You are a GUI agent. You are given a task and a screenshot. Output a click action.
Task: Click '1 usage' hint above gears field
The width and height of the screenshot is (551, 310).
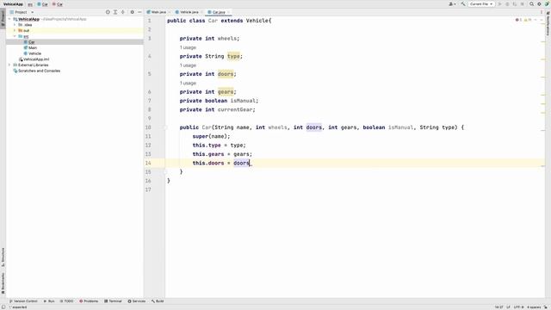pos(188,84)
